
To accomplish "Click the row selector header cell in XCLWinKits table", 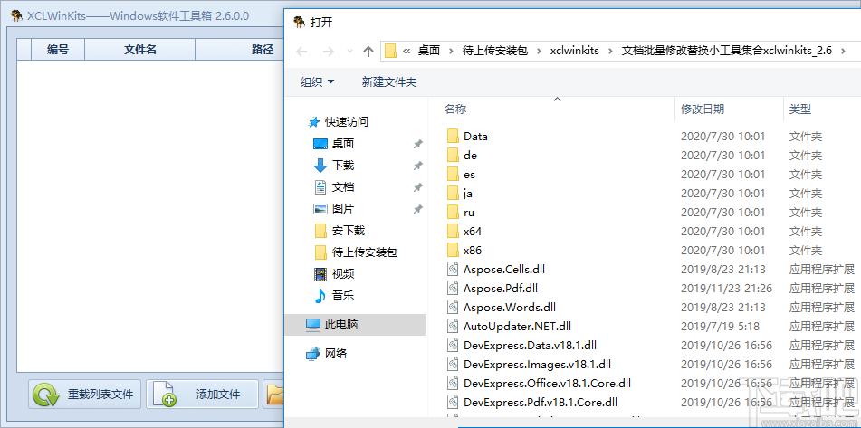I will coord(24,50).
